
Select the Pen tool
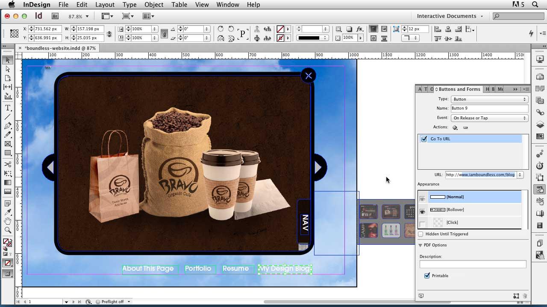coord(8,126)
